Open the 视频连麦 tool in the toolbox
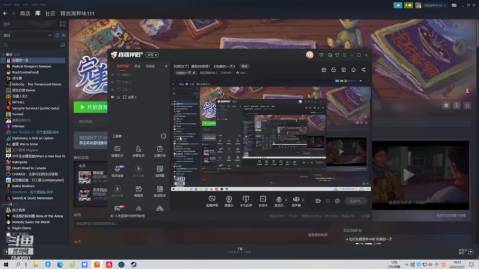The width and height of the screenshot is (479, 269). [x=117, y=172]
